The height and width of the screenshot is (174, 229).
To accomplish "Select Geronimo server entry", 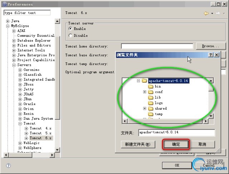I will [x=31, y=70].
